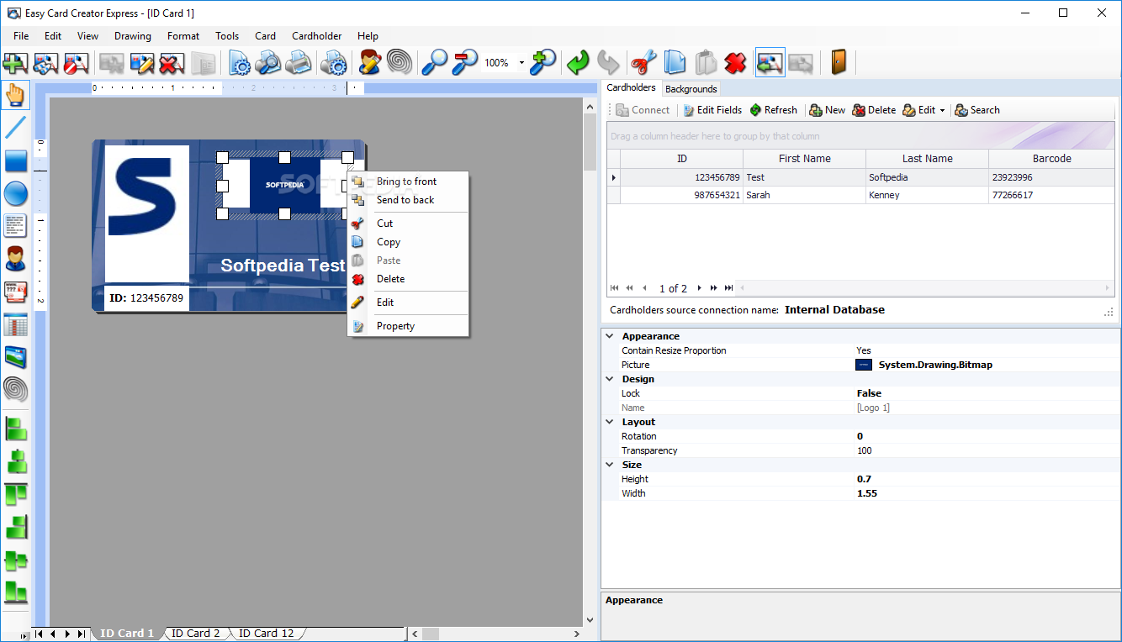
Task: Select the rectangle shape tool
Action: pos(15,161)
